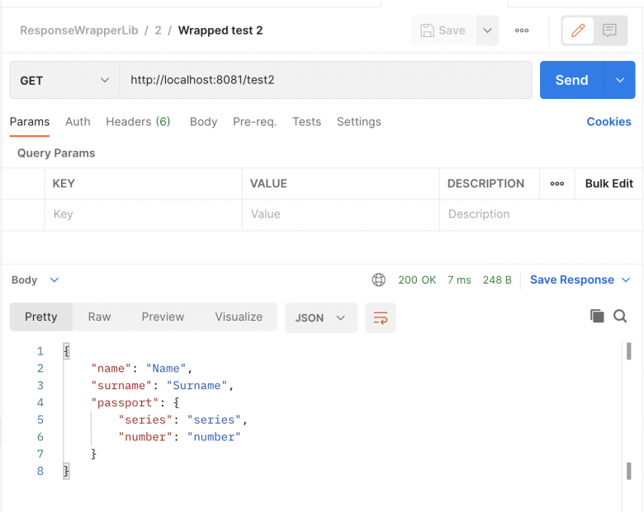Expand the Save Response chevron
The height and width of the screenshot is (512, 644).
(x=626, y=279)
